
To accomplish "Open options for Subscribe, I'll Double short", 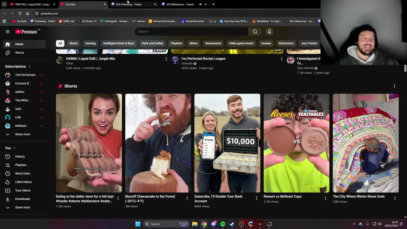I will click(x=256, y=198).
